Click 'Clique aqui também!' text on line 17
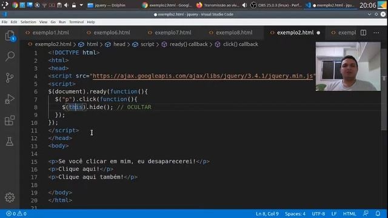The width and height of the screenshot is (388, 218). [91, 177]
